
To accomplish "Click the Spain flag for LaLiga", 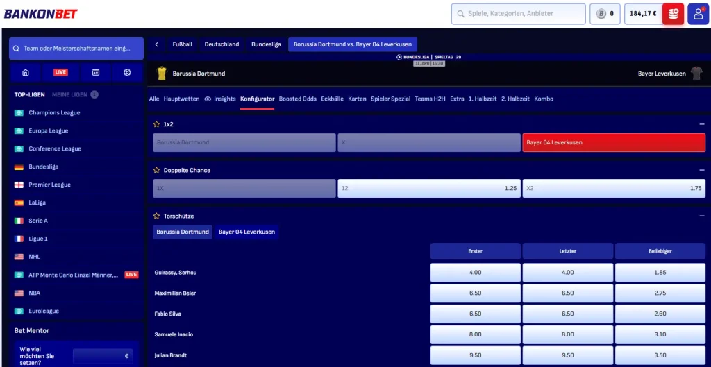I will pos(19,203).
